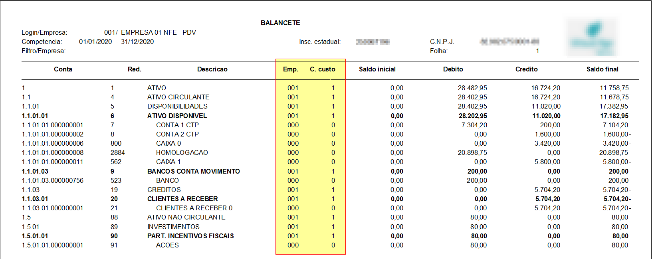Click the 'C.N.P.J.' label

(x=442, y=42)
